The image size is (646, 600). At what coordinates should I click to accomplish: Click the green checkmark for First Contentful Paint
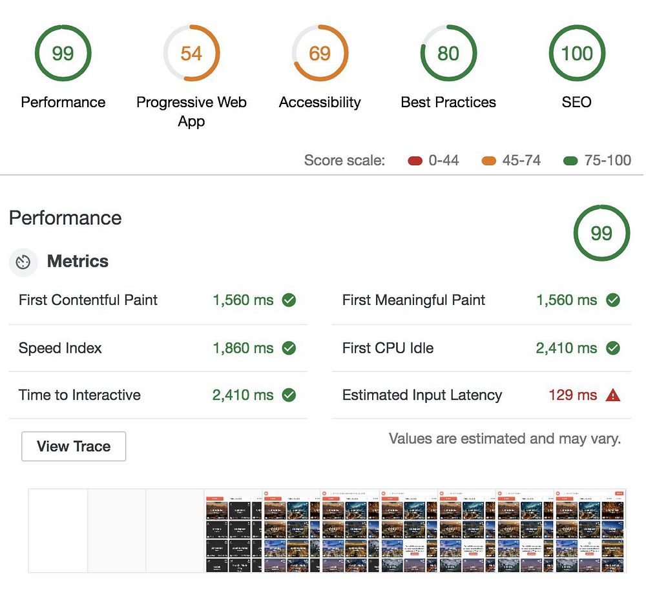(x=289, y=300)
